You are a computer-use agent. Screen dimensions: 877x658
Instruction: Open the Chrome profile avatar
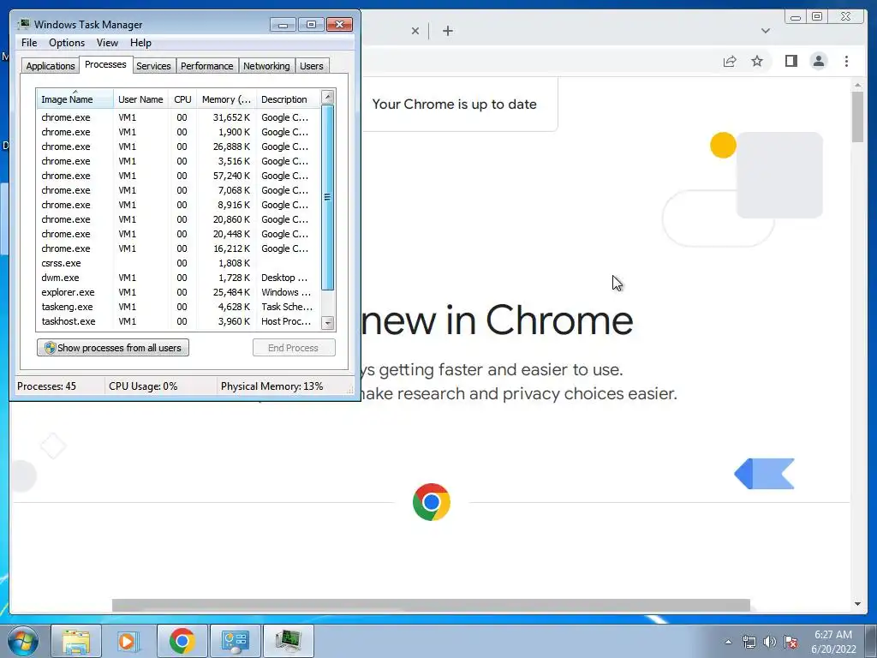pyautogui.click(x=818, y=61)
